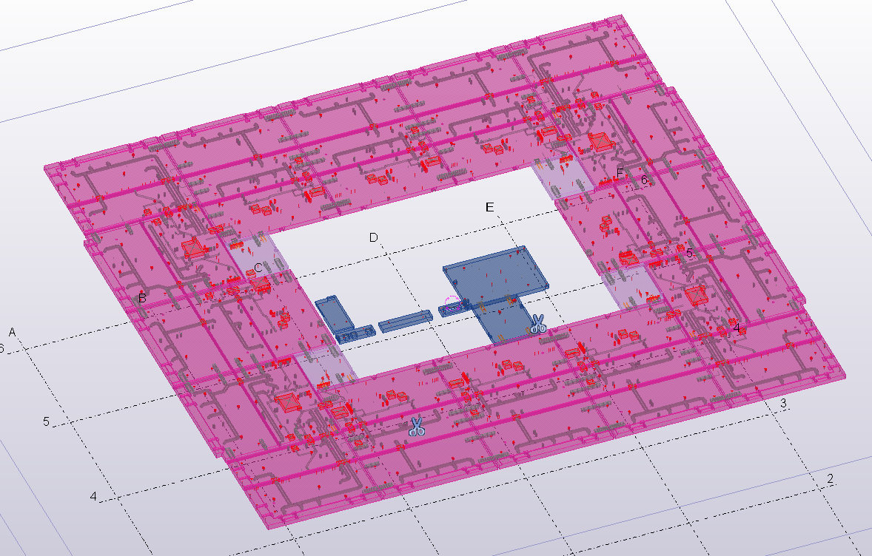The image size is (872, 556).
Task: Click the scissors cut icon beside the blue slab
Action: pos(538,323)
